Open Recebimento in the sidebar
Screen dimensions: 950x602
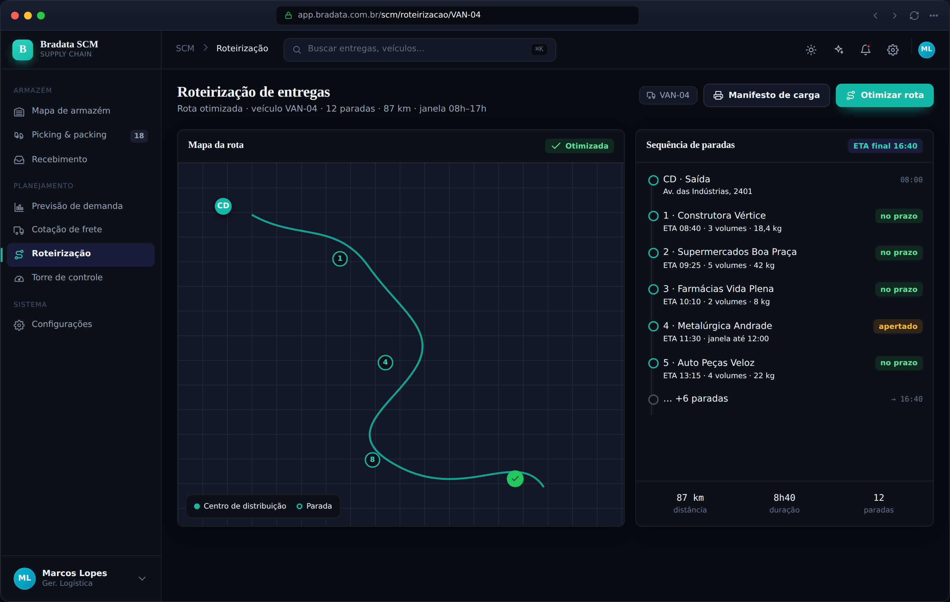point(80,159)
